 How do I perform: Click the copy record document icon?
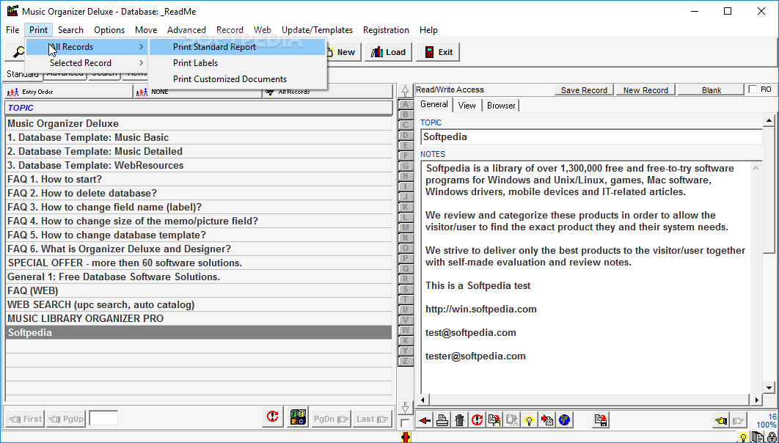(494, 420)
